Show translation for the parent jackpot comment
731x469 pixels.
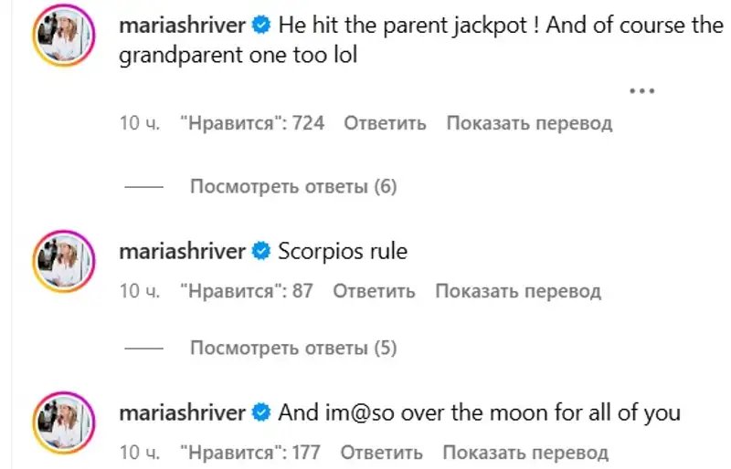[529, 123]
